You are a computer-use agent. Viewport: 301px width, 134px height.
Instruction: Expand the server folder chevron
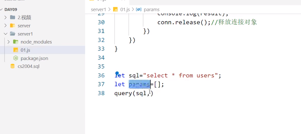pyautogui.click(x=6, y=25)
